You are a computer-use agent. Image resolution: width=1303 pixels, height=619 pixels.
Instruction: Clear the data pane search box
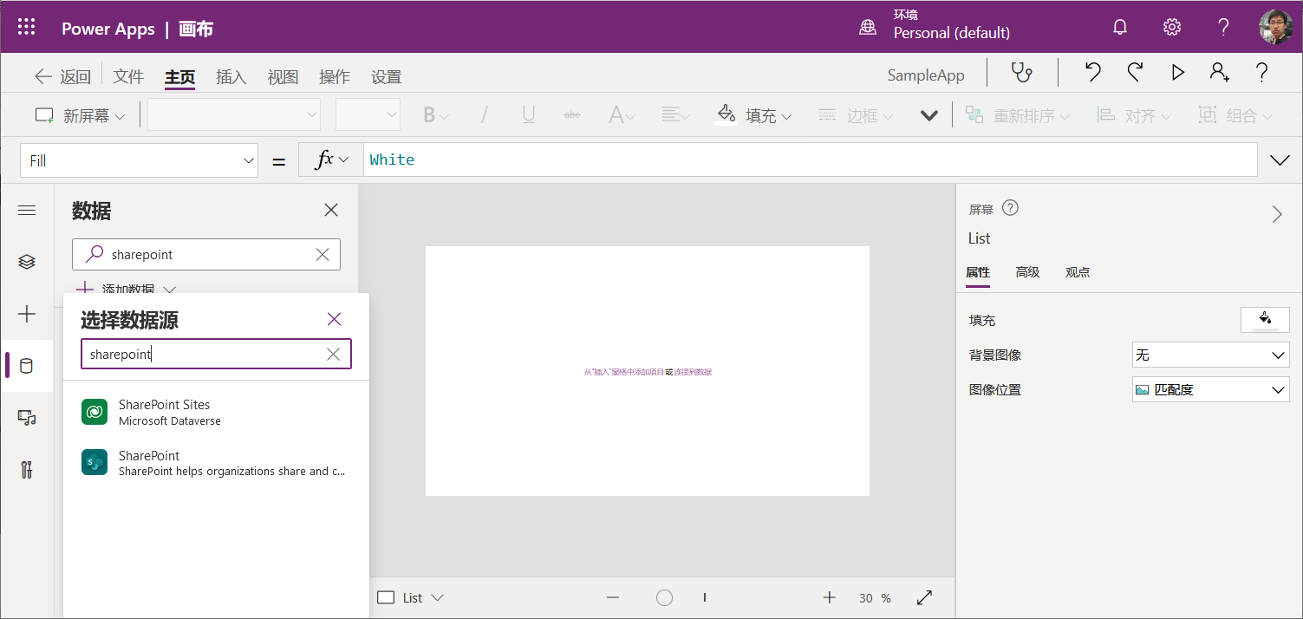click(322, 254)
